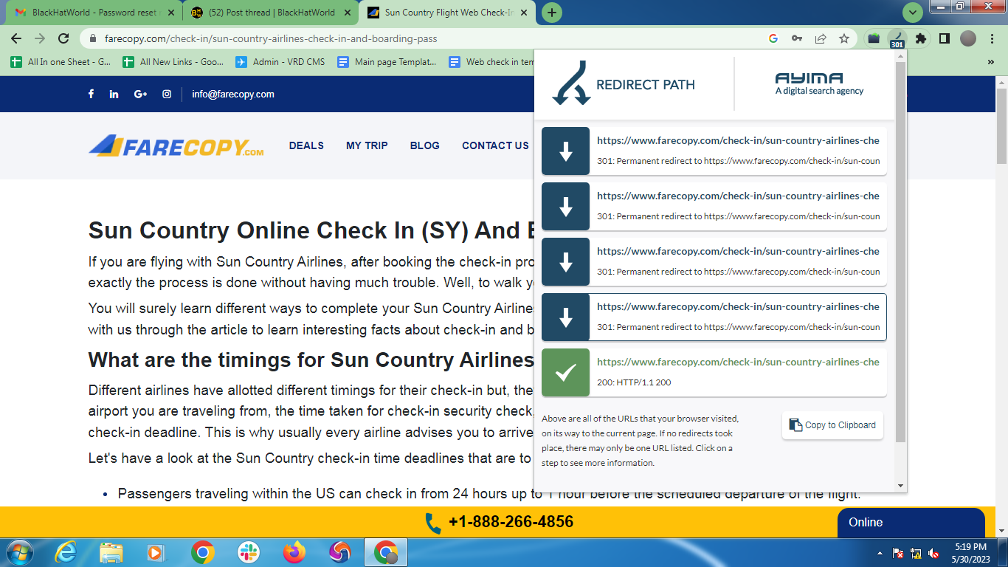Click the Redirect Path popup scrollbar up arrow
This screenshot has width=1008, height=567.
[x=900, y=56]
